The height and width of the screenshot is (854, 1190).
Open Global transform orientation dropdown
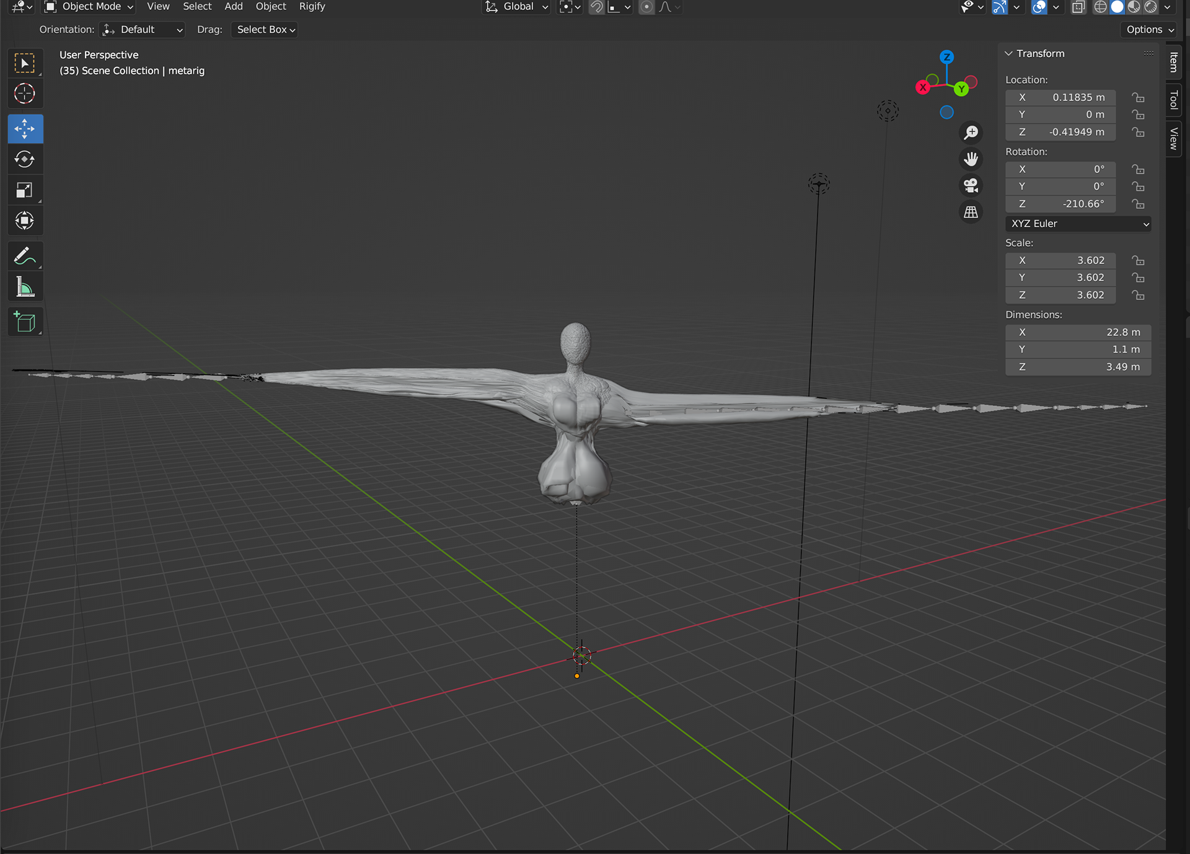pyautogui.click(x=516, y=7)
